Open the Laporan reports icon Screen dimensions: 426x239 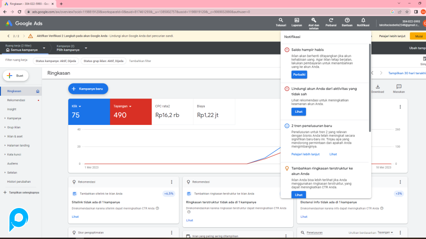[297, 21]
